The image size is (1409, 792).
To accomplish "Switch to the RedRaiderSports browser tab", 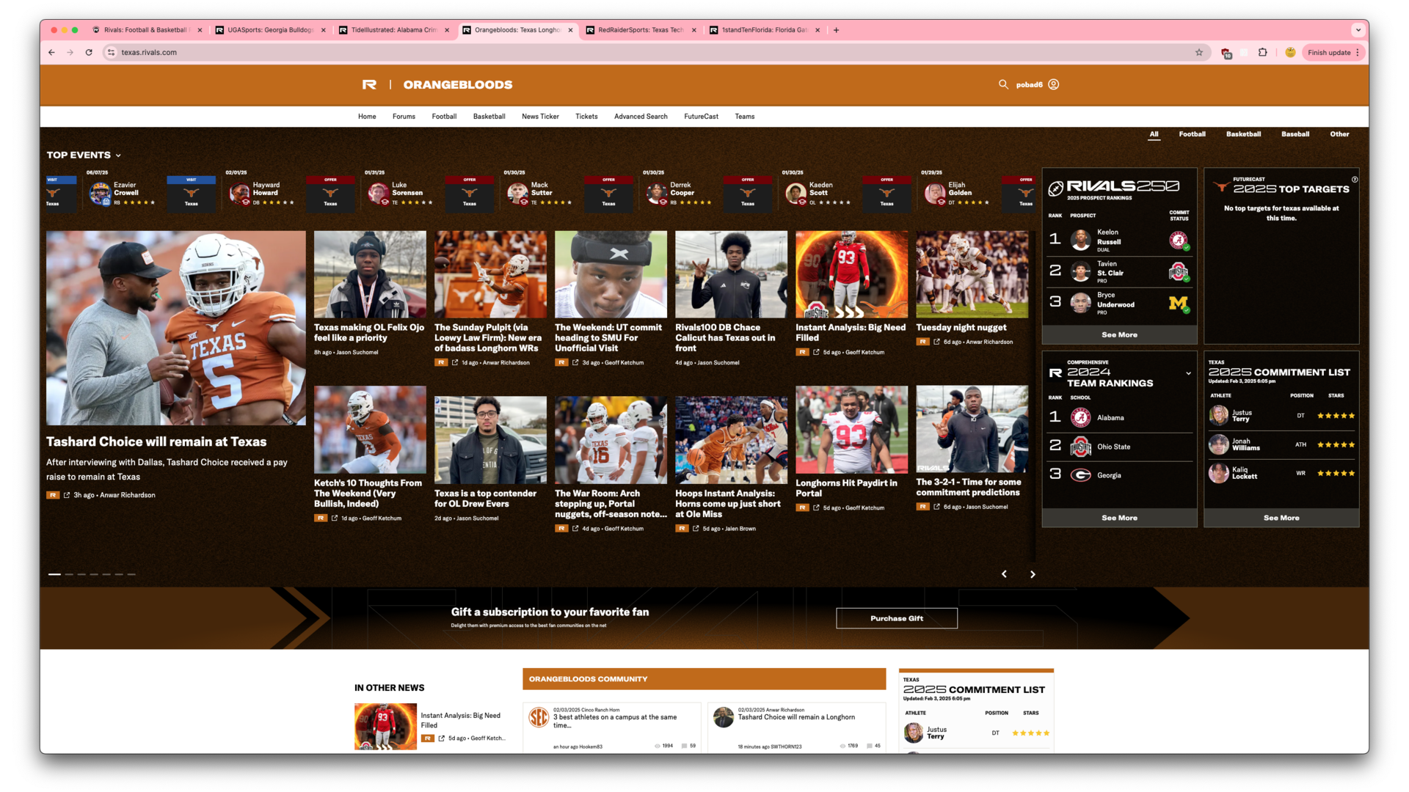I will coord(638,30).
